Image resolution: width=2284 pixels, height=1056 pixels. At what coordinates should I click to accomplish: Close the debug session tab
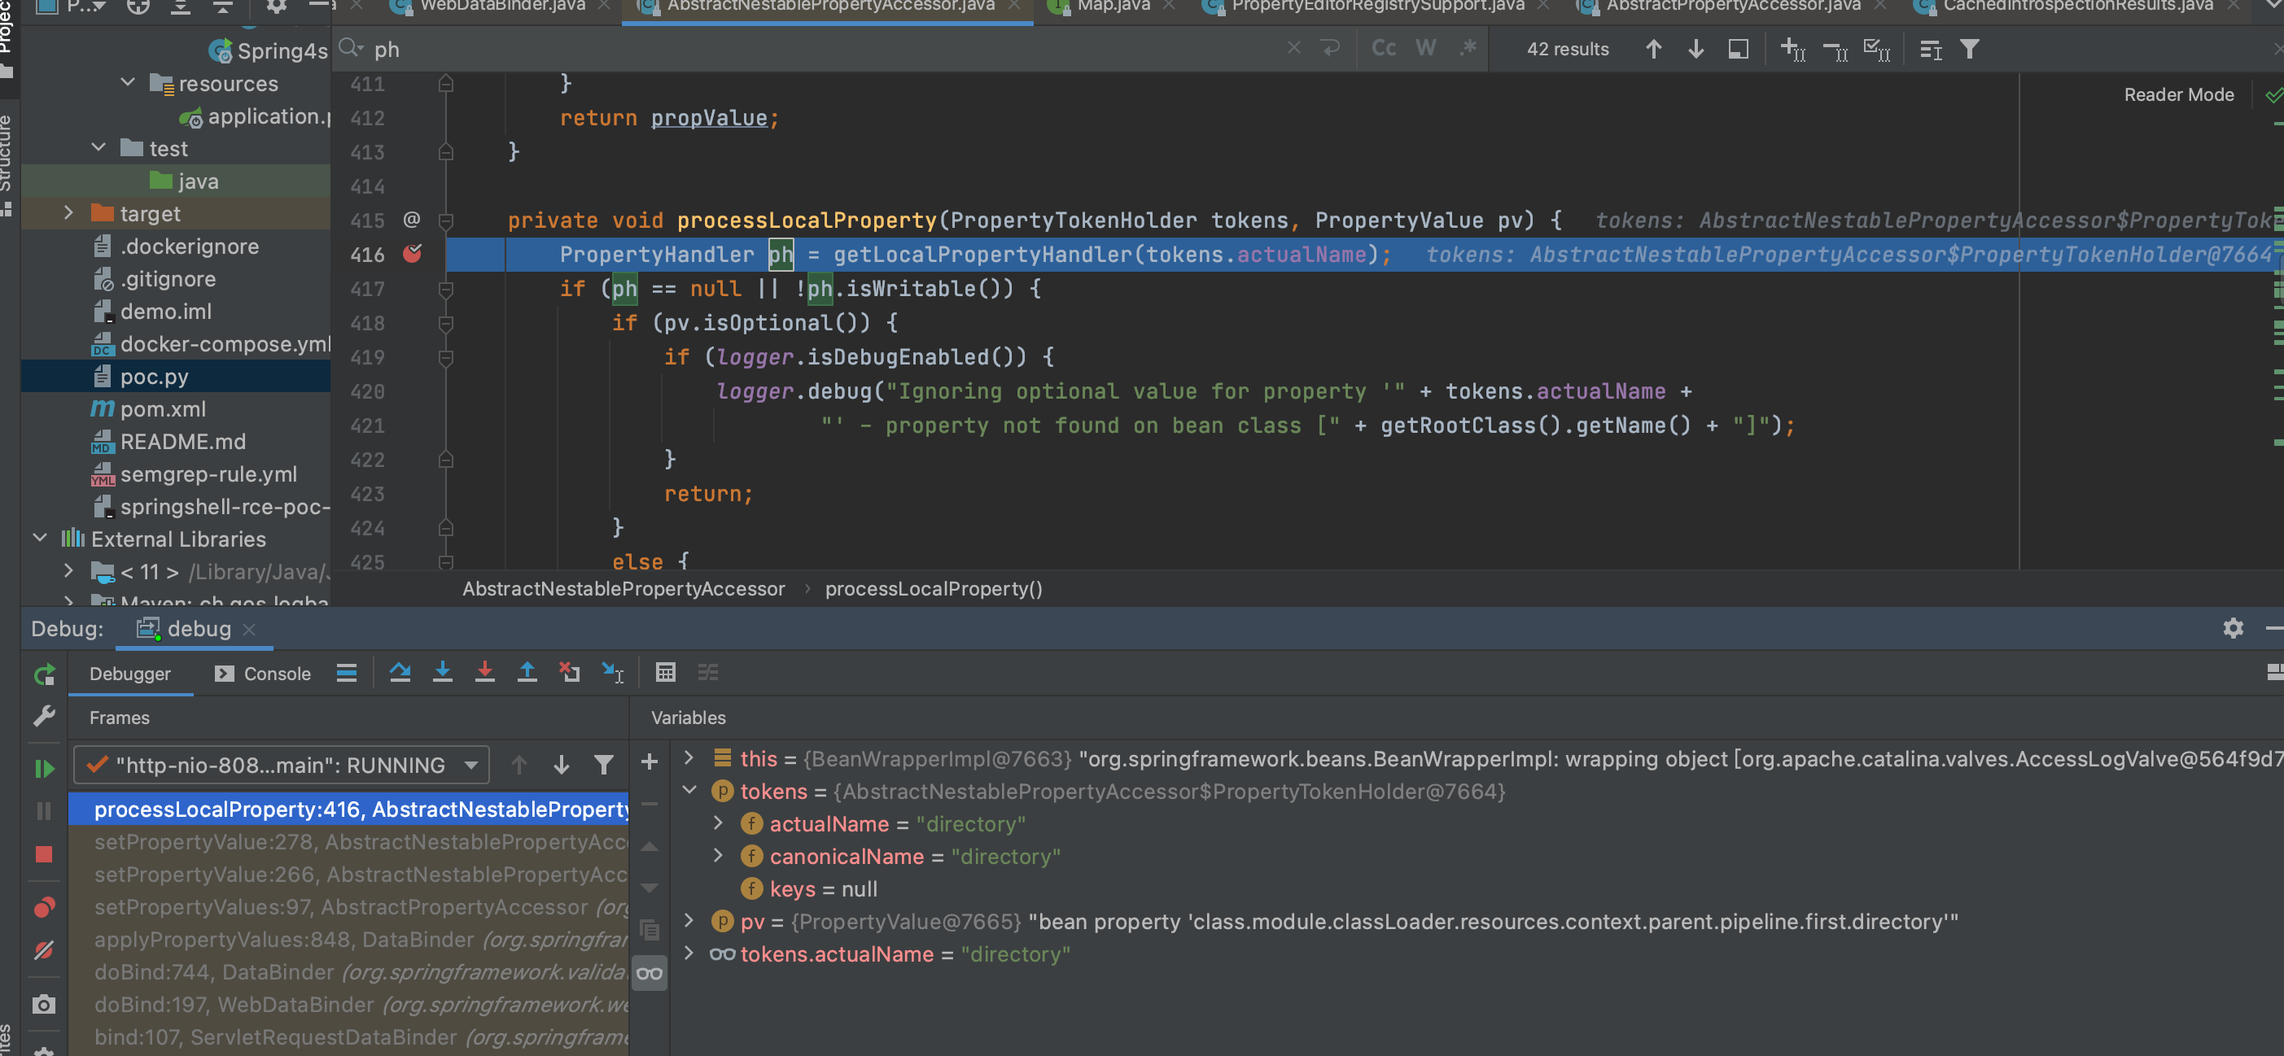249,629
